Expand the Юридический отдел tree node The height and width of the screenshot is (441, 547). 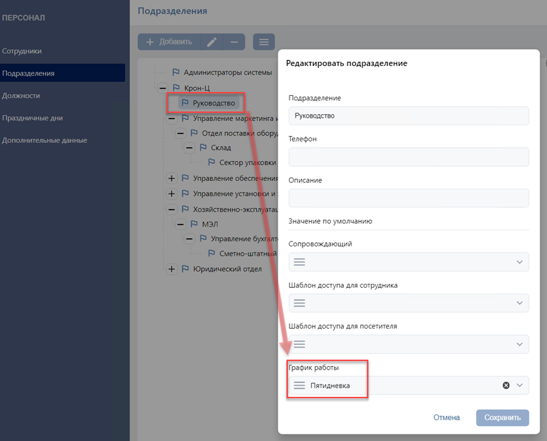pyautogui.click(x=172, y=269)
